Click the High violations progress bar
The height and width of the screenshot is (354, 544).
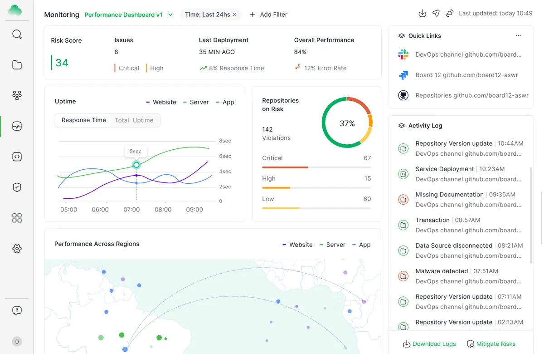point(316,188)
